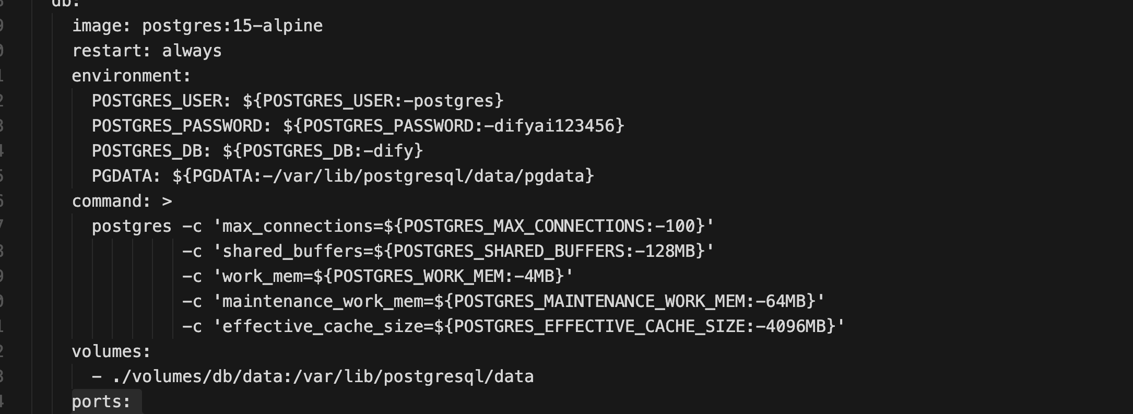Click the 'command:' key

click(112, 201)
